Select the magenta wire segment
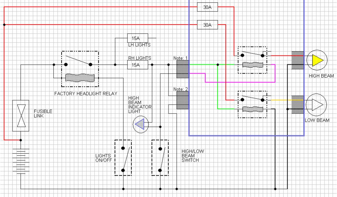Image resolution: width=337 pixels, height=197 pixels. click(240, 82)
